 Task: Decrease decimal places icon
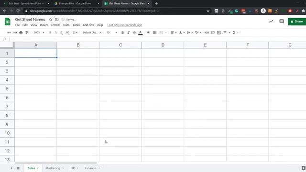[x=62, y=32]
